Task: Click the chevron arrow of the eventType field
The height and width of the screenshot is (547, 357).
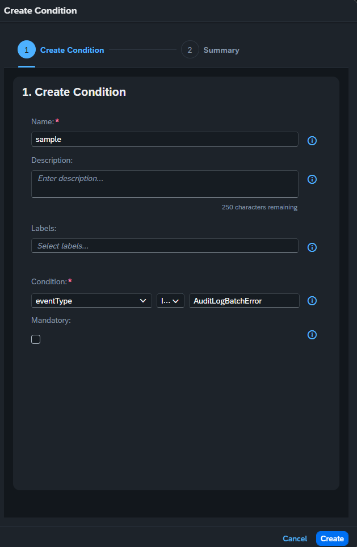Action: click(x=142, y=301)
